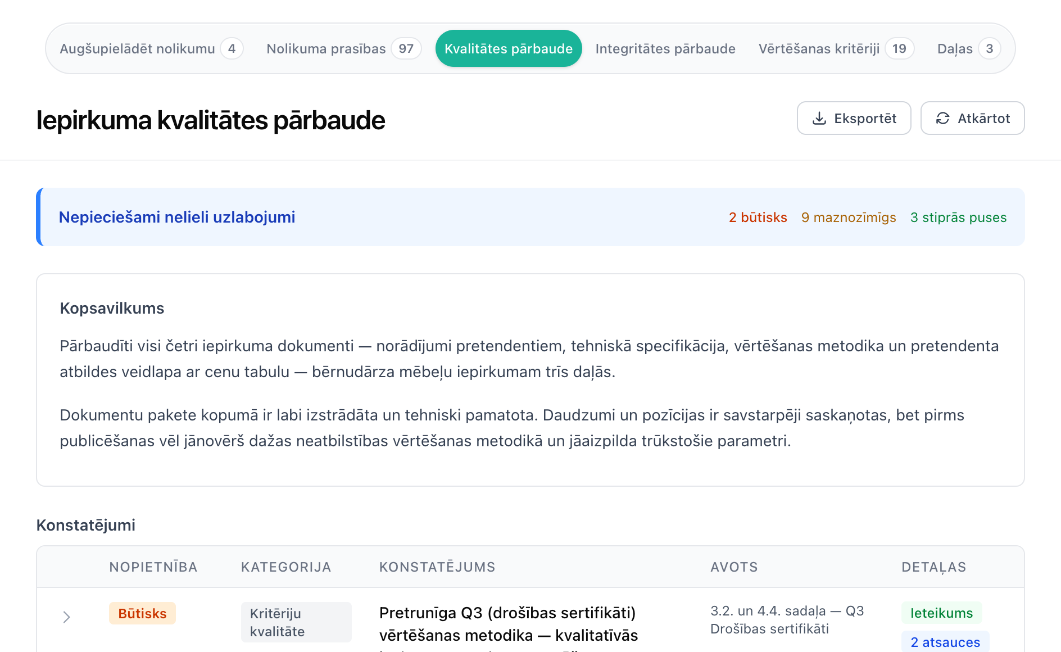Click the KONSTATĒJUMS column header
The image size is (1061, 652).
tap(437, 567)
